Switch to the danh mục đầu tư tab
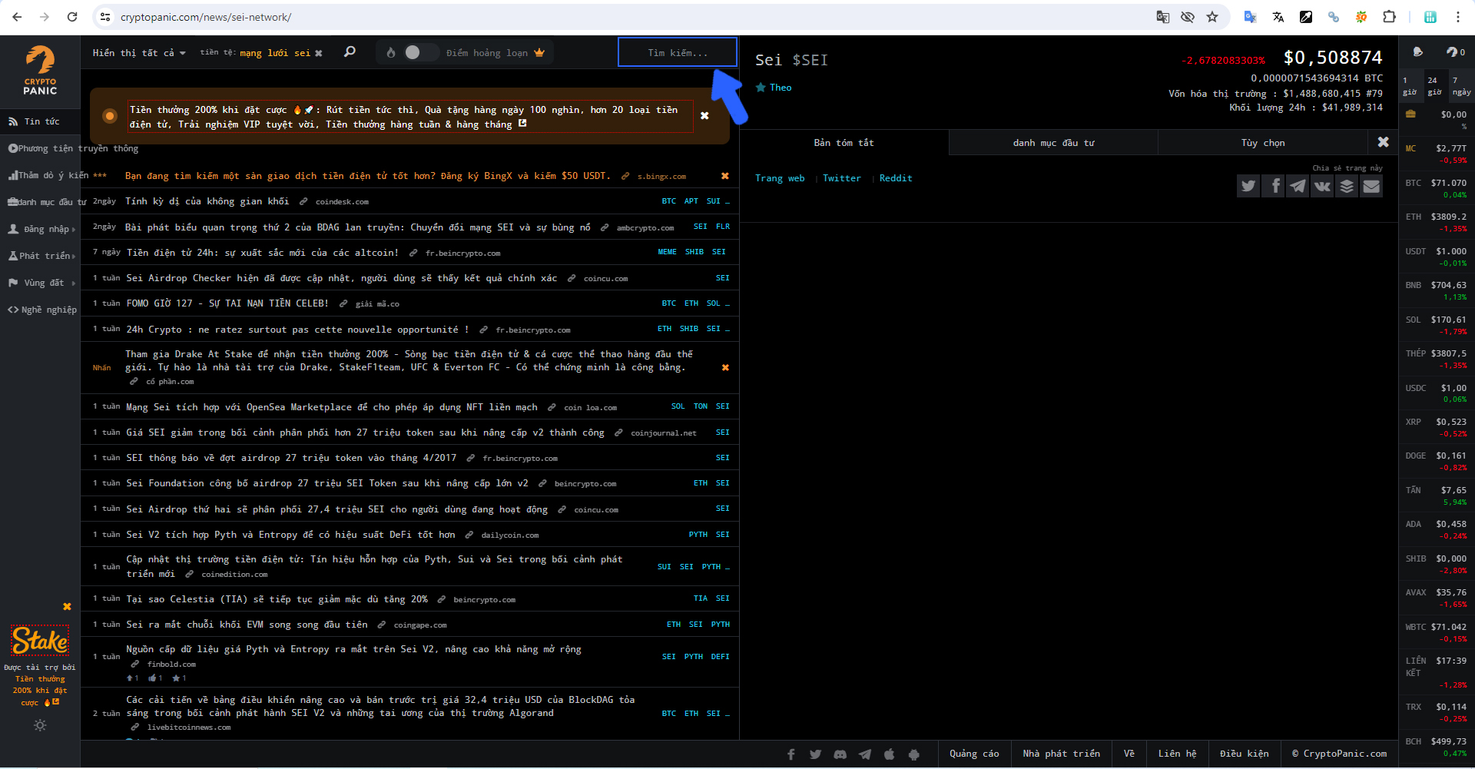Image resolution: width=1475 pixels, height=769 pixels. click(1053, 143)
